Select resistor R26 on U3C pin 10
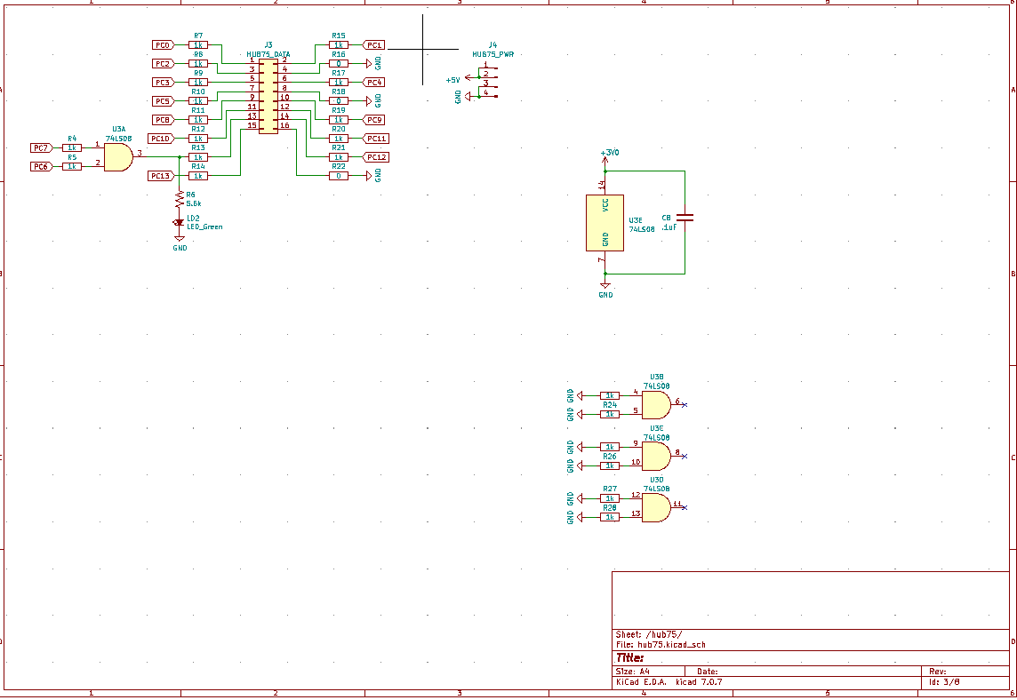1017x700 pixels. pos(610,465)
